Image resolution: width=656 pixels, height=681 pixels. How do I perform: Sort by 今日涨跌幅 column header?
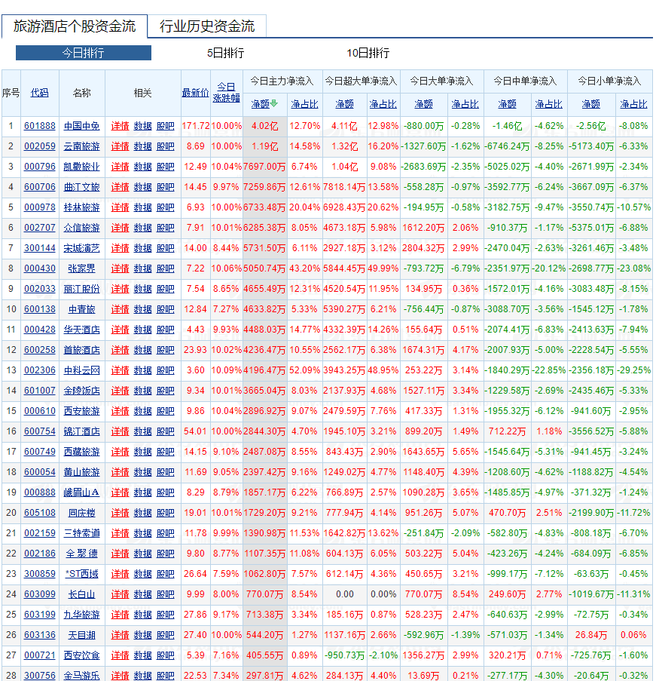[x=227, y=92]
